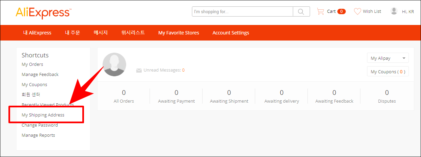Viewport: 421px width, 157px height.
Task: Open Manage Feedback shortcut
Action: pos(40,74)
